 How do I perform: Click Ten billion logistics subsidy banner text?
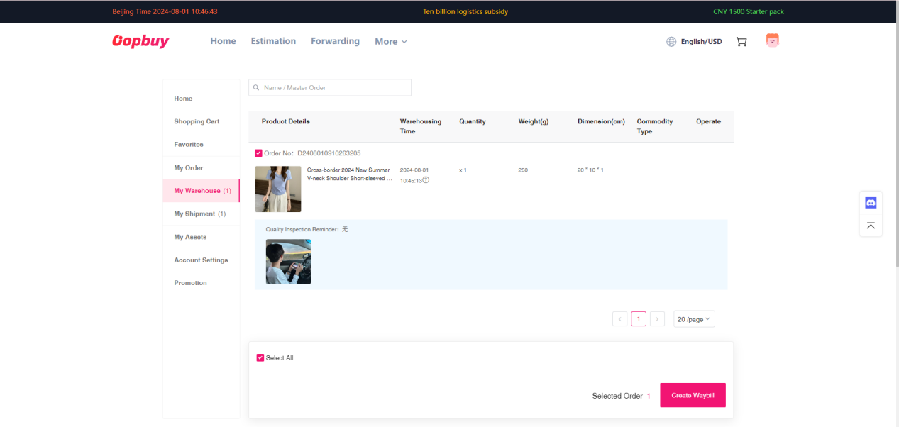(465, 11)
